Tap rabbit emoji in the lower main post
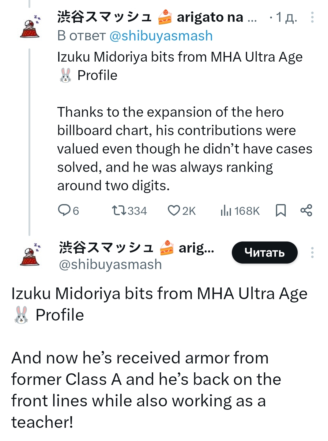 coord(21,315)
